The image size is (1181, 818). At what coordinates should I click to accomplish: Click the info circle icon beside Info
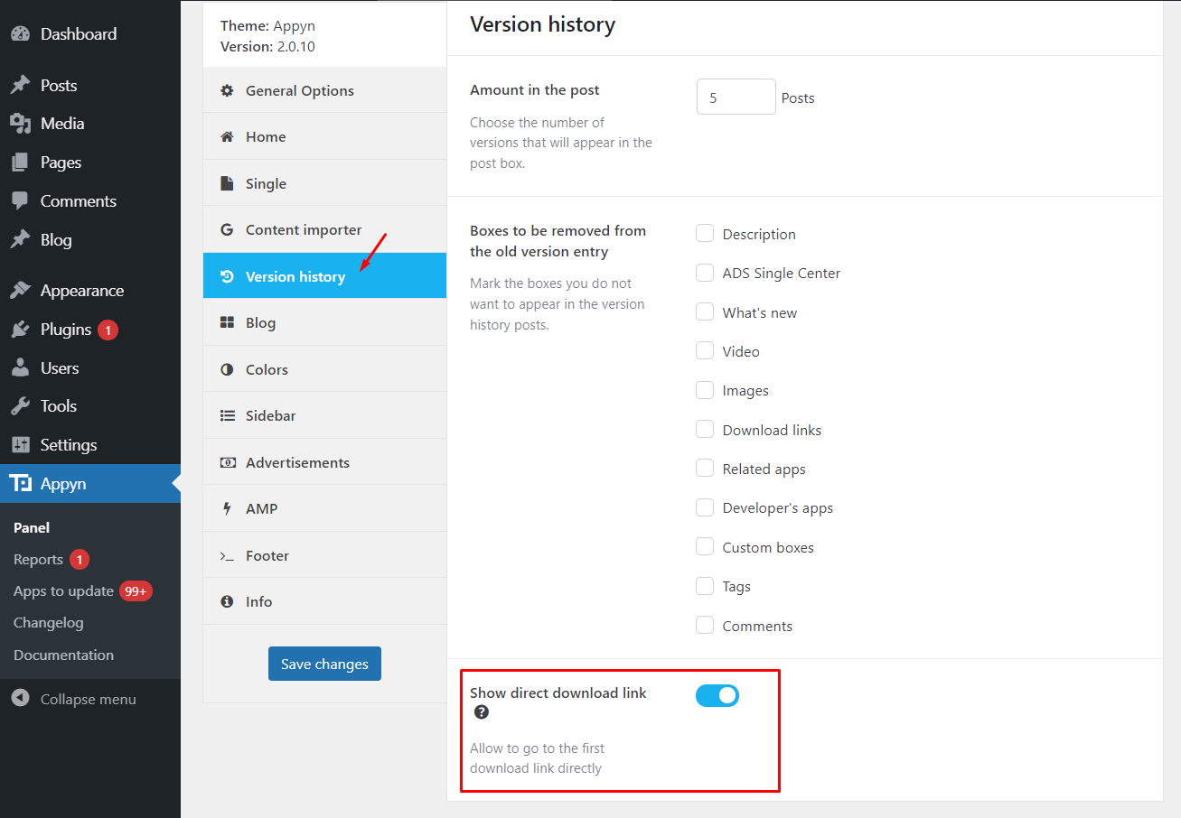point(227,601)
